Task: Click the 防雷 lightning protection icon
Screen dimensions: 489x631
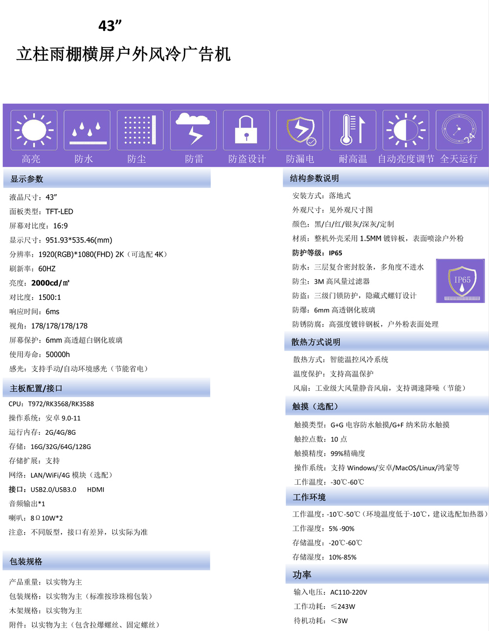Action: tap(193, 130)
